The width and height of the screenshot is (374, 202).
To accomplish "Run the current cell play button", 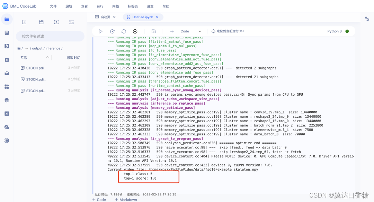I will [100, 31].
